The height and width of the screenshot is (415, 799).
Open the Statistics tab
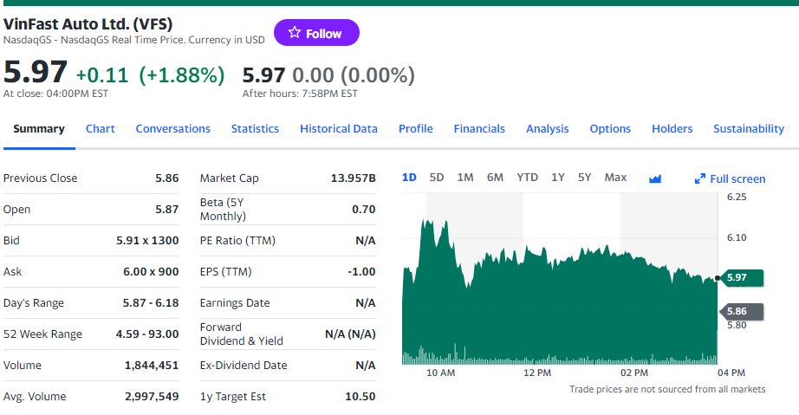(x=255, y=128)
